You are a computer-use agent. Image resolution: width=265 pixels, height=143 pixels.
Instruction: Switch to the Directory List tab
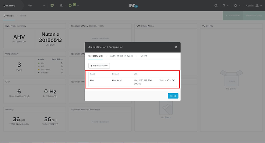click(x=95, y=56)
